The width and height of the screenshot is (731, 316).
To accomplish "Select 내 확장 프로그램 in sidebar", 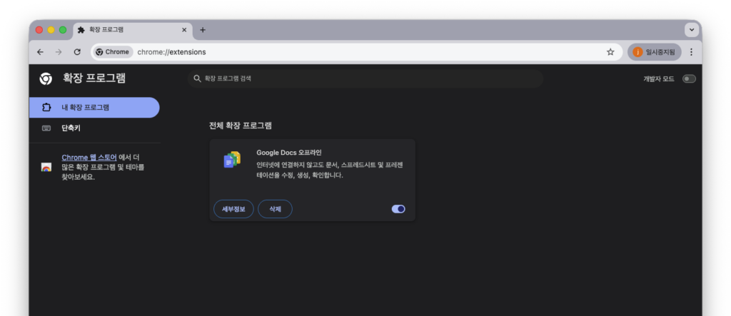I will tap(94, 108).
